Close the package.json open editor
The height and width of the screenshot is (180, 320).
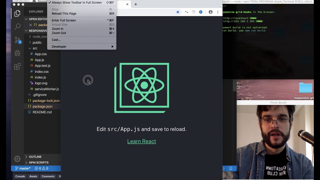click(x=30, y=25)
